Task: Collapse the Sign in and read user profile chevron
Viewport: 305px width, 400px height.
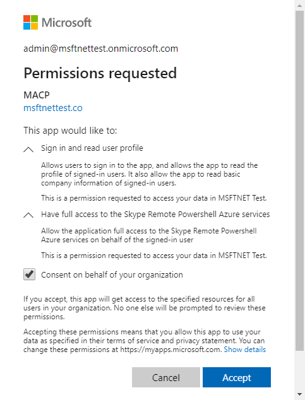Action: coord(28,150)
